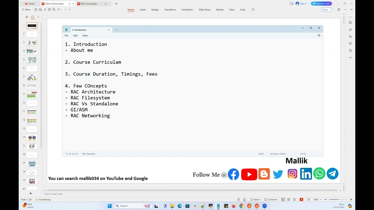The width and height of the screenshot is (374, 210).
Task: Expand the quick access toolbar customize chevron
Action: pyautogui.click(x=70, y=10)
